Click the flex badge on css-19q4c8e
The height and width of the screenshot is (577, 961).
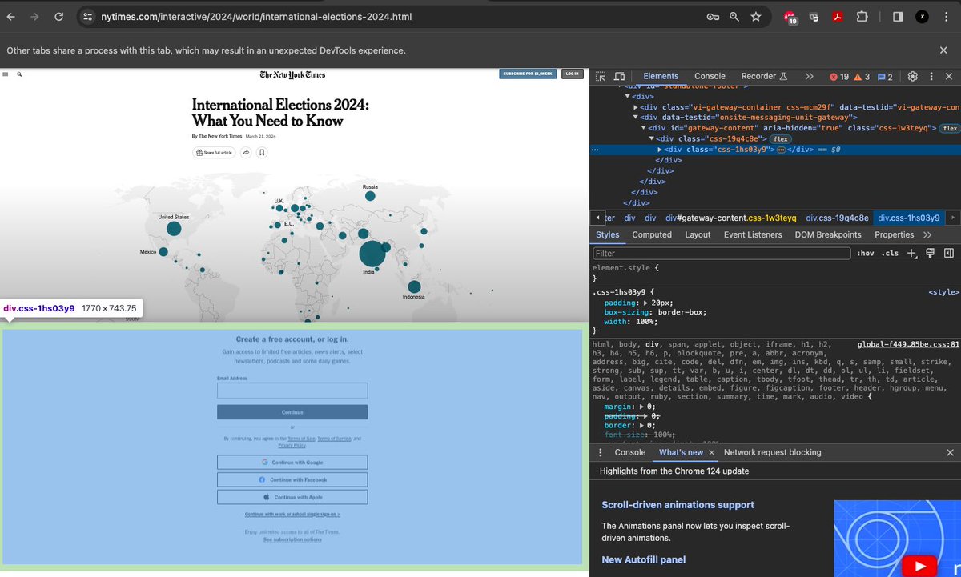[x=781, y=139]
